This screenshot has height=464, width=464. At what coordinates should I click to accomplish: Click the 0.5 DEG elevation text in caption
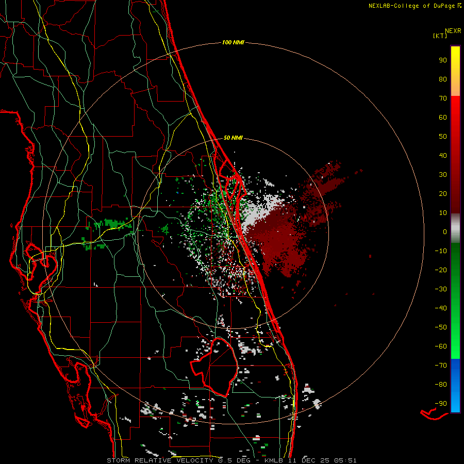tap(235, 460)
